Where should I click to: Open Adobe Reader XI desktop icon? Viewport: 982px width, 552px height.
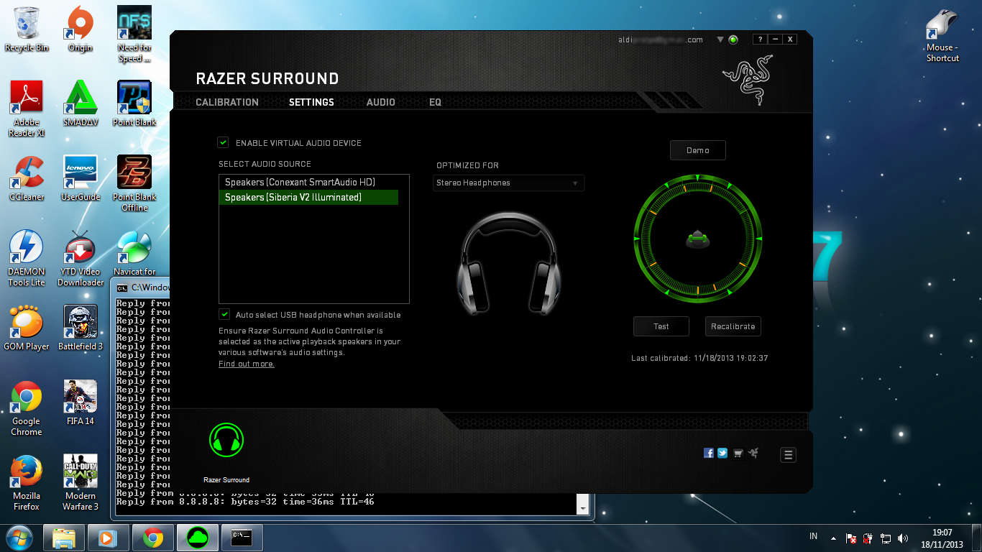pyautogui.click(x=27, y=109)
